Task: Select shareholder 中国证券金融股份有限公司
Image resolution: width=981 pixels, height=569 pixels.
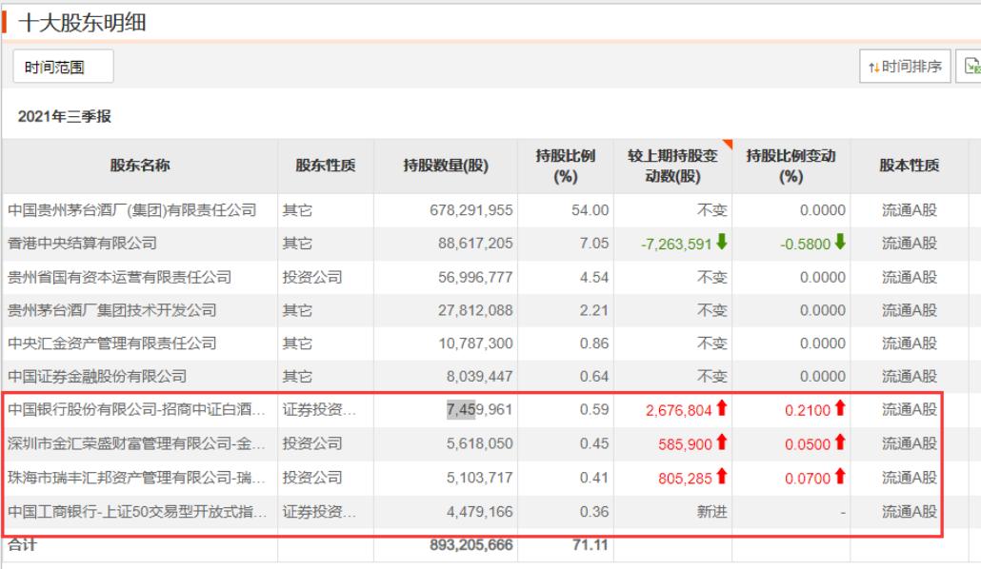Action: [97, 377]
